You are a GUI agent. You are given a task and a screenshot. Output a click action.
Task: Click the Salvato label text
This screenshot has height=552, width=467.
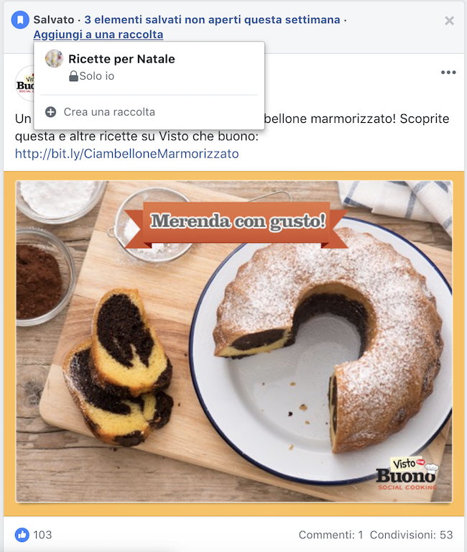coord(54,19)
